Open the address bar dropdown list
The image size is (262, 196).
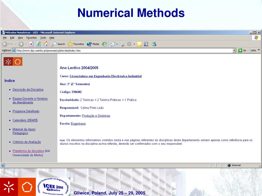tap(234, 50)
